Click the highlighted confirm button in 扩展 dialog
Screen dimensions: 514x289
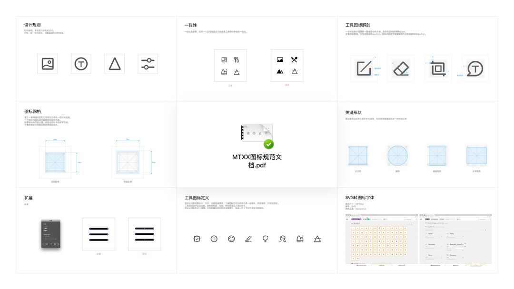tap(55, 244)
